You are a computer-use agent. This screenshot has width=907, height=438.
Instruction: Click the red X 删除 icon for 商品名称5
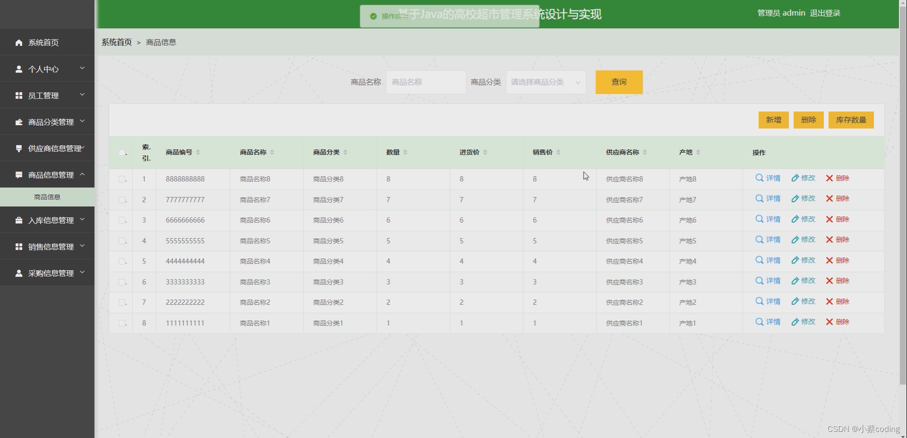click(829, 240)
